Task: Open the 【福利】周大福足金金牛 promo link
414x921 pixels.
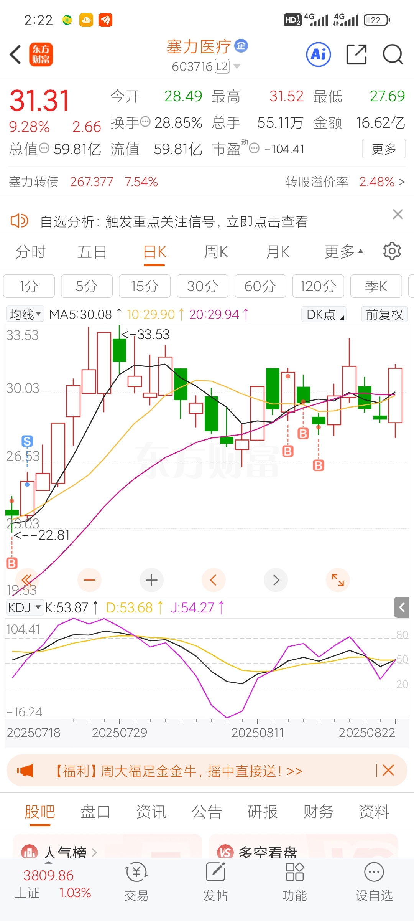Action: coord(177,771)
